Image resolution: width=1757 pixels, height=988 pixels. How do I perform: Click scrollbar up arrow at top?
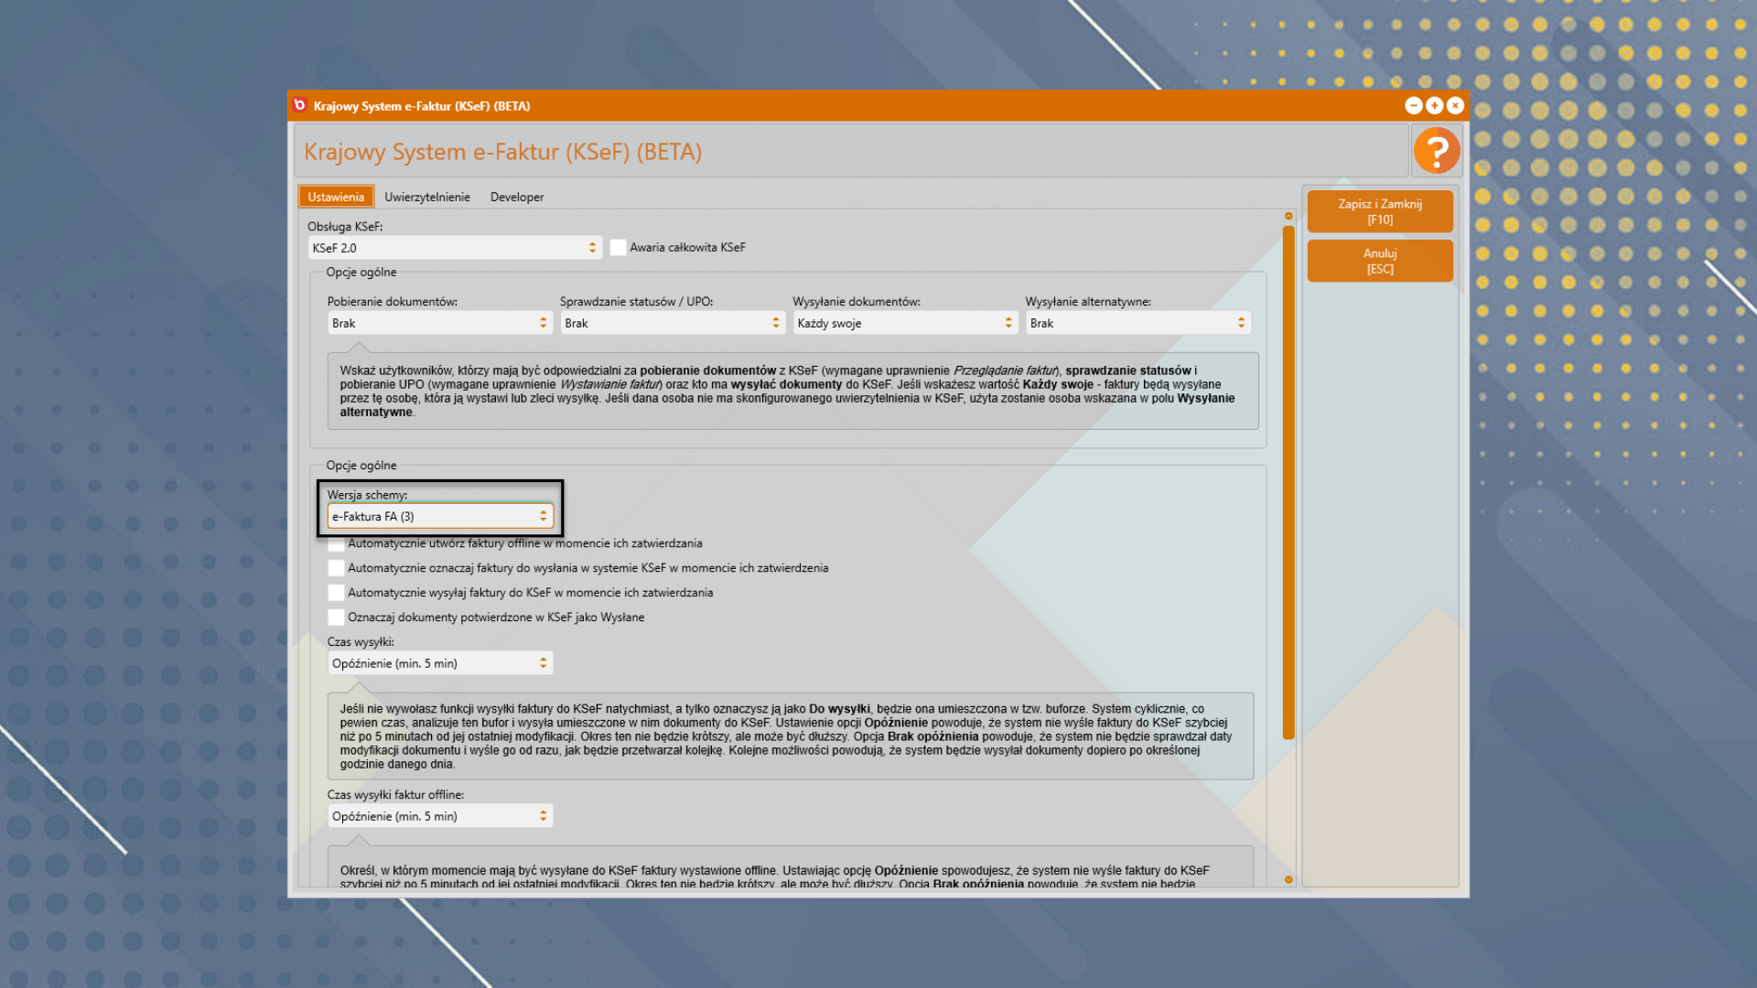(1288, 217)
